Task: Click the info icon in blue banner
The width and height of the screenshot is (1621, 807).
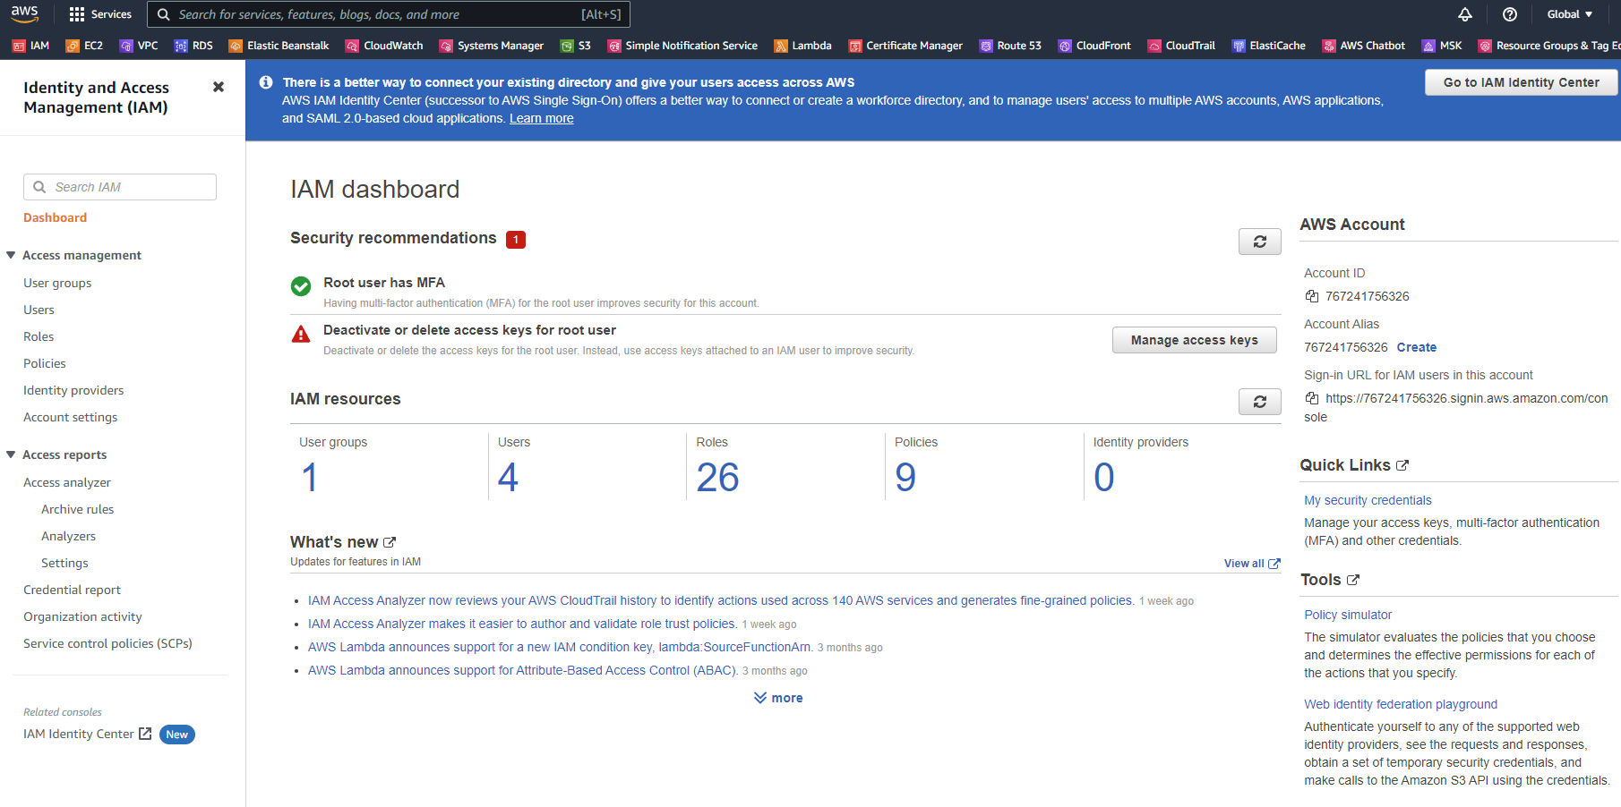Action: pyautogui.click(x=266, y=82)
